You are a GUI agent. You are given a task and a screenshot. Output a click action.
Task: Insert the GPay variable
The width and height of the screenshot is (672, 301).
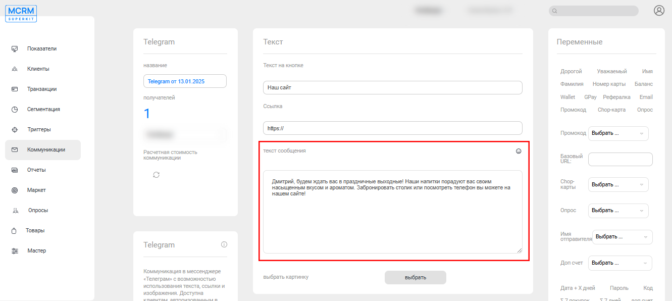tap(590, 97)
